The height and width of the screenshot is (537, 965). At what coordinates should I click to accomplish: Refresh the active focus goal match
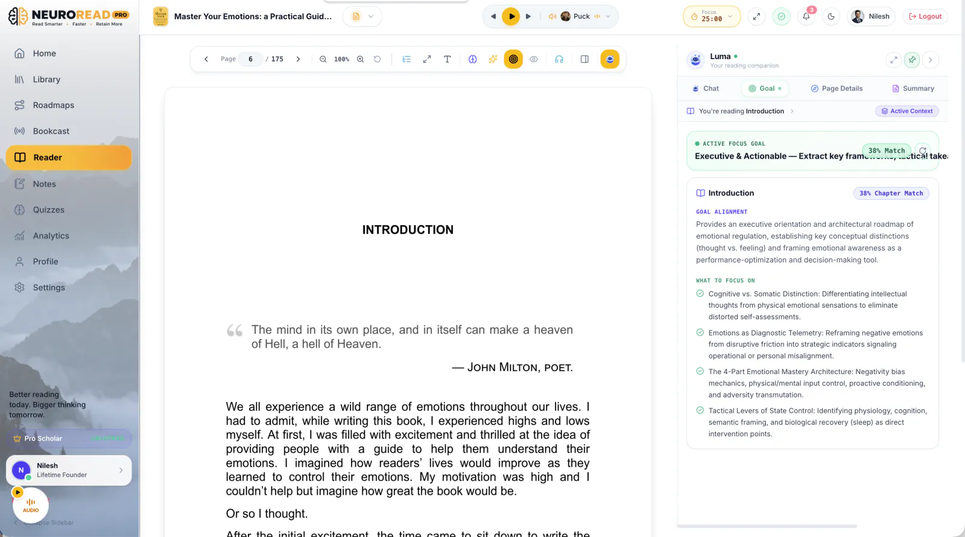tap(923, 151)
